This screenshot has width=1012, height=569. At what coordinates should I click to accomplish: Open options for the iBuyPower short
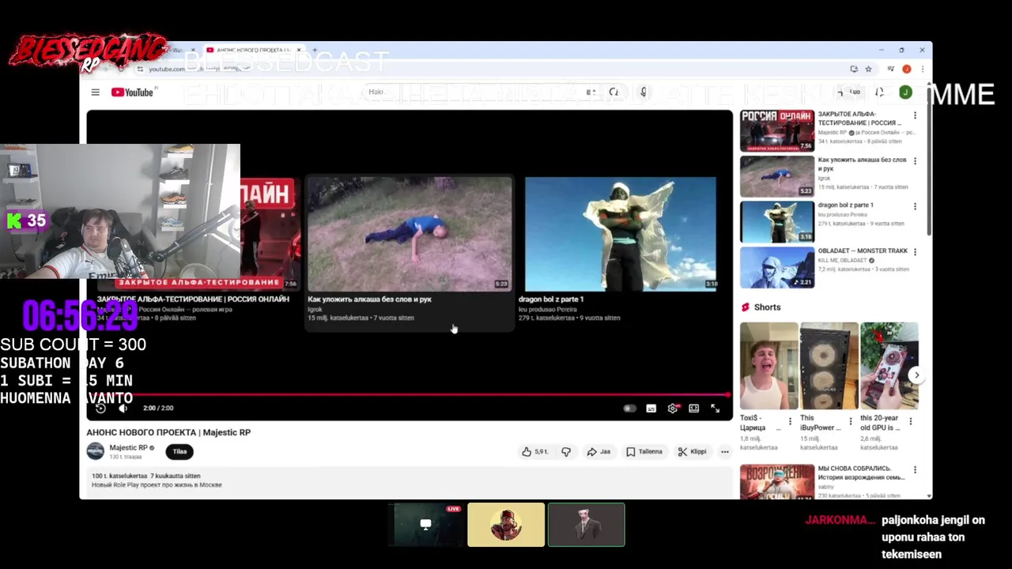(x=851, y=422)
